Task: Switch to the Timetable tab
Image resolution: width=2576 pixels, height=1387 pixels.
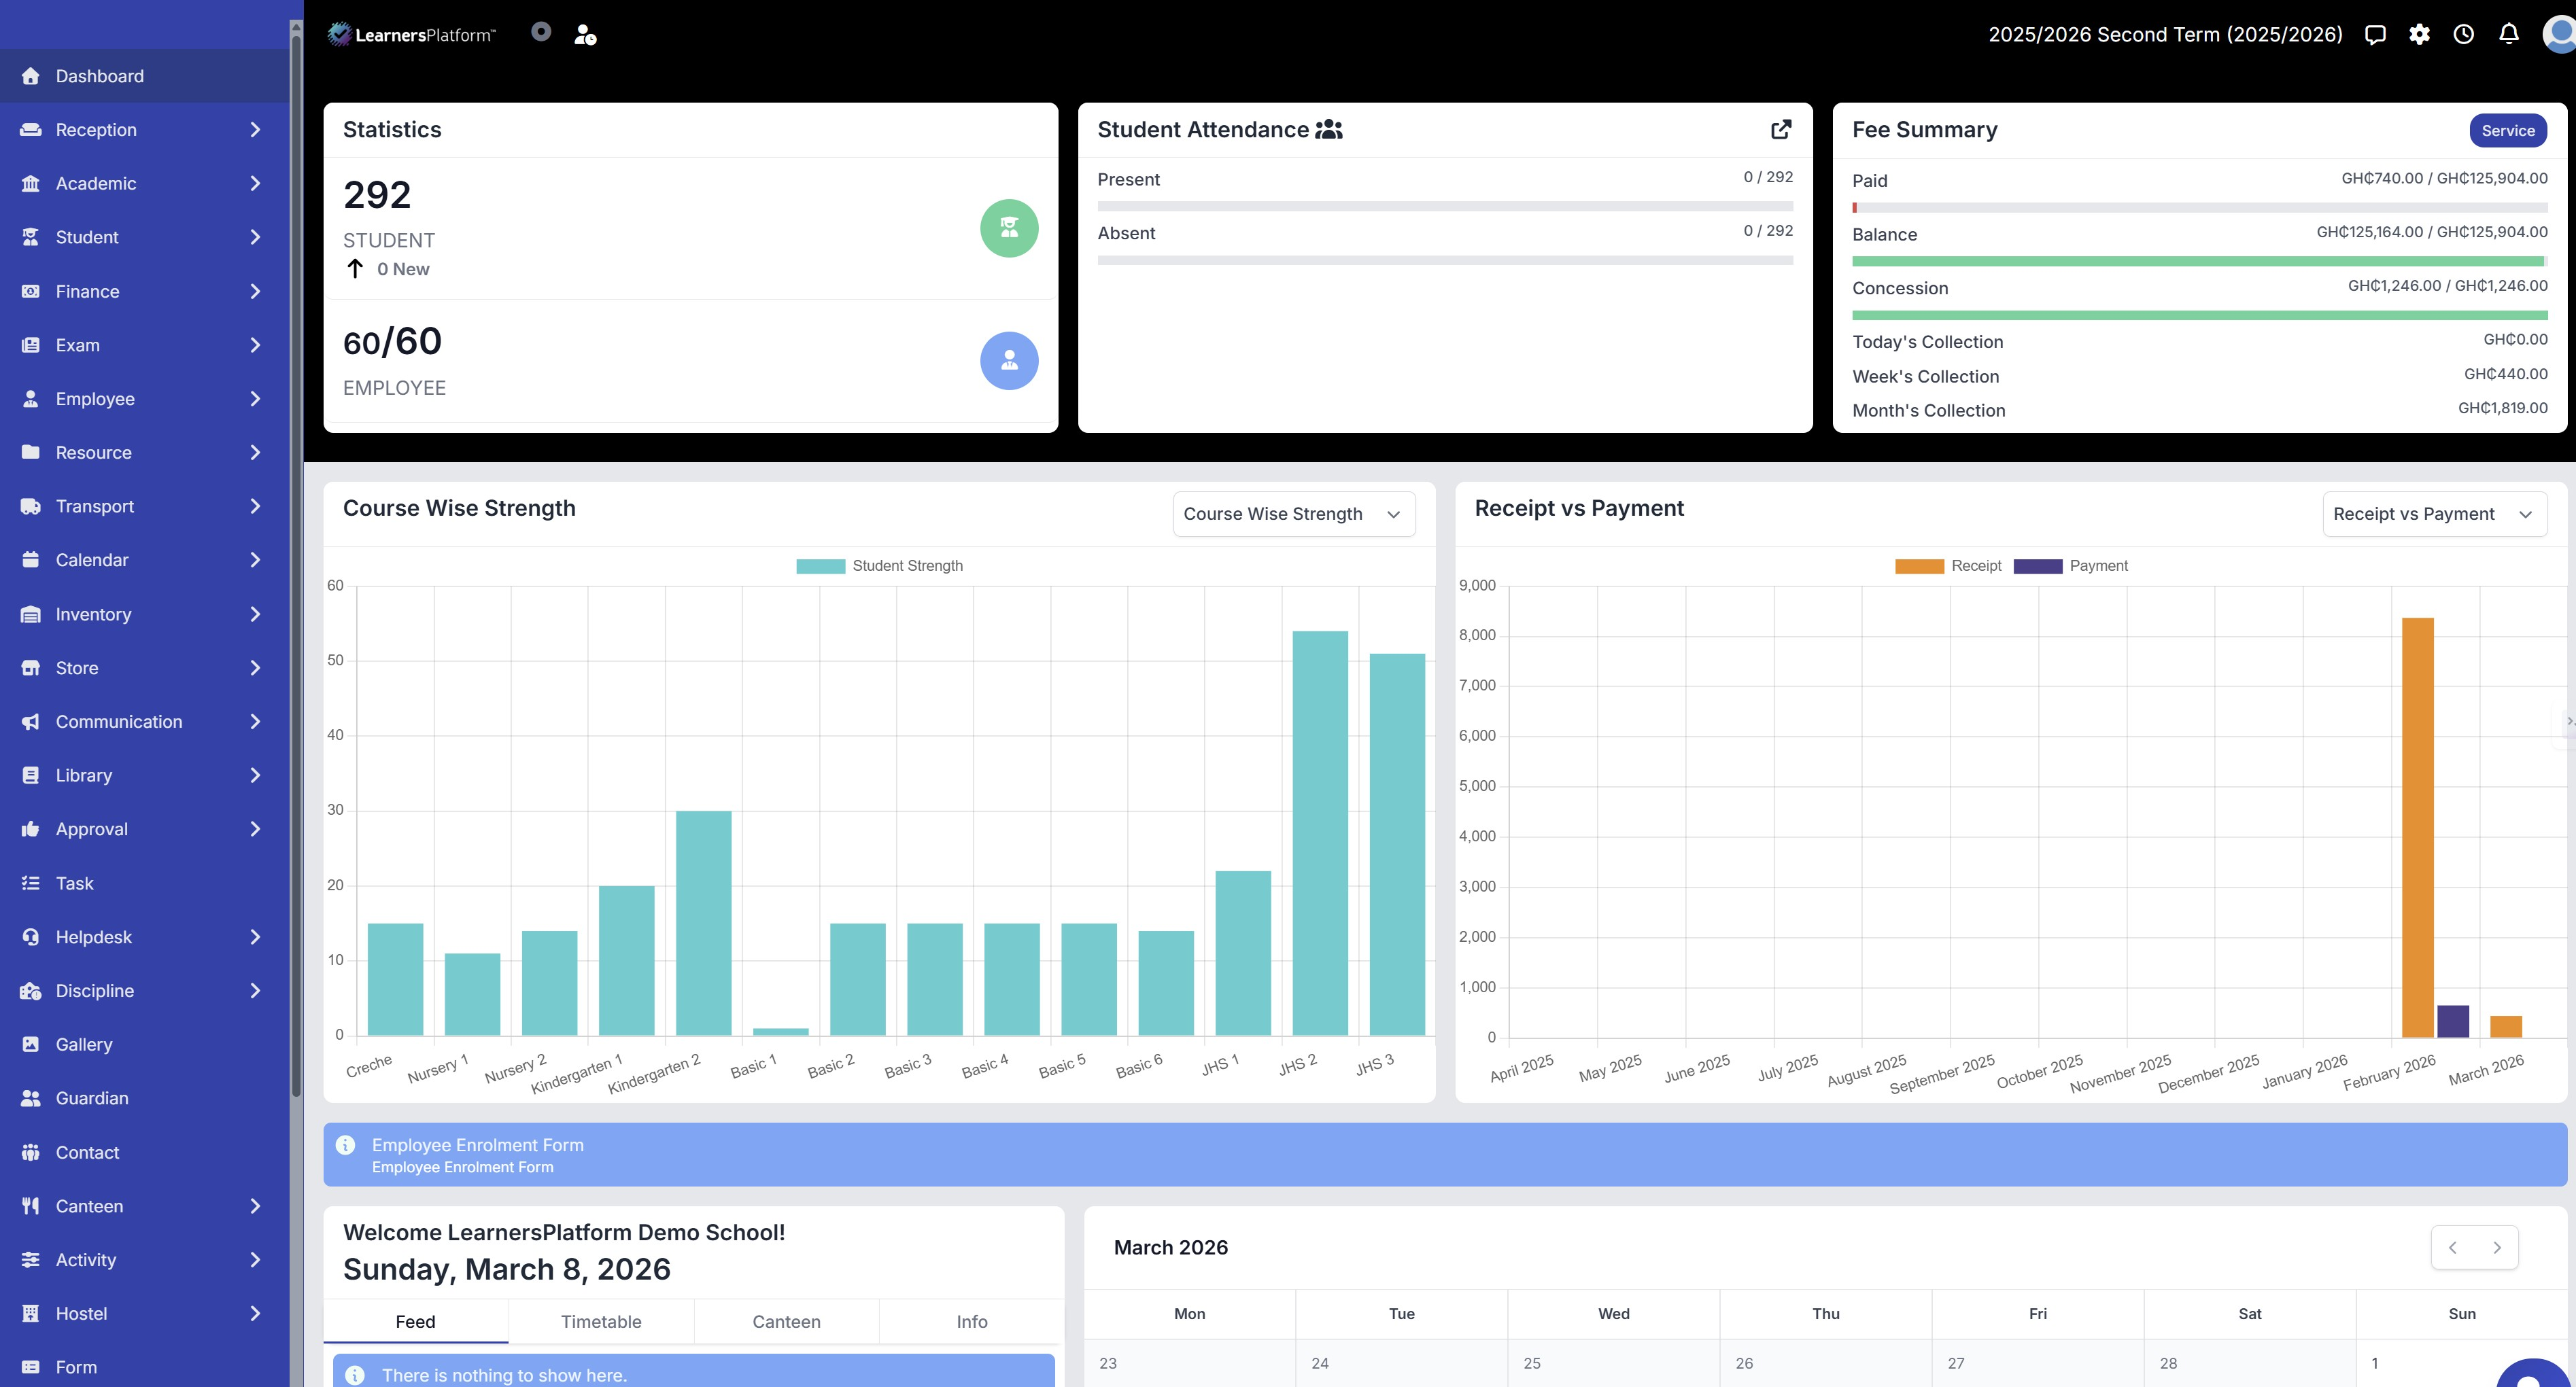Action: coord(600,1321)
